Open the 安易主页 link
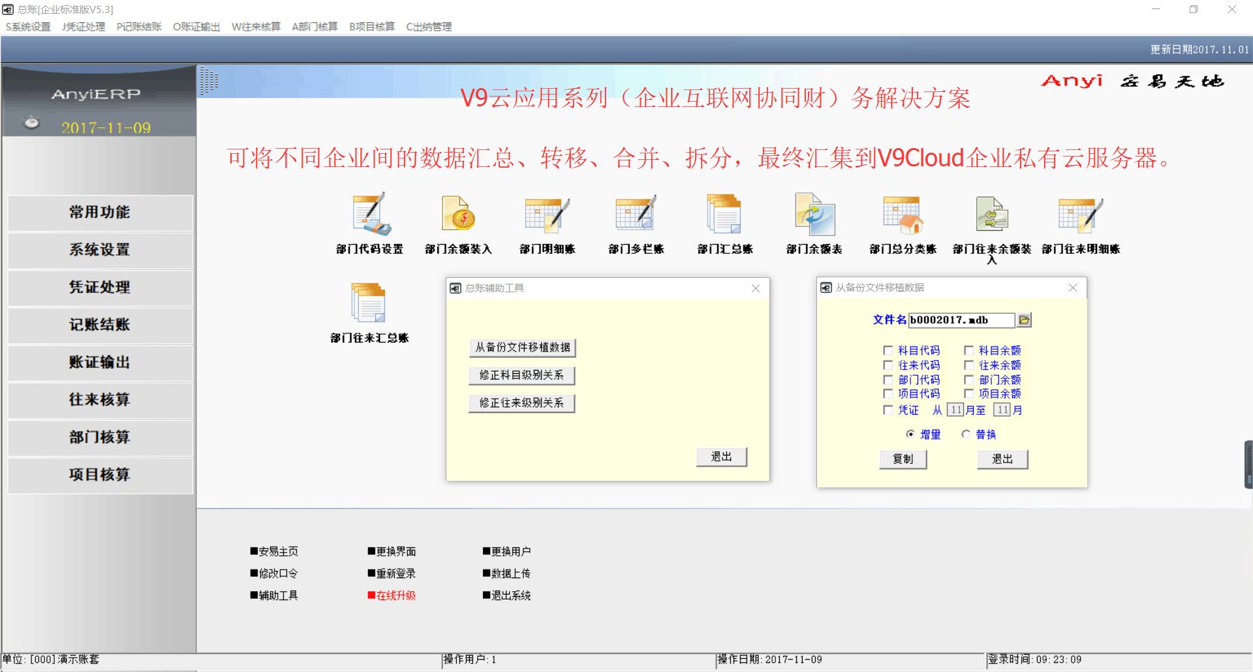The width and height of the screenshot is (1253, 672). 274,551
